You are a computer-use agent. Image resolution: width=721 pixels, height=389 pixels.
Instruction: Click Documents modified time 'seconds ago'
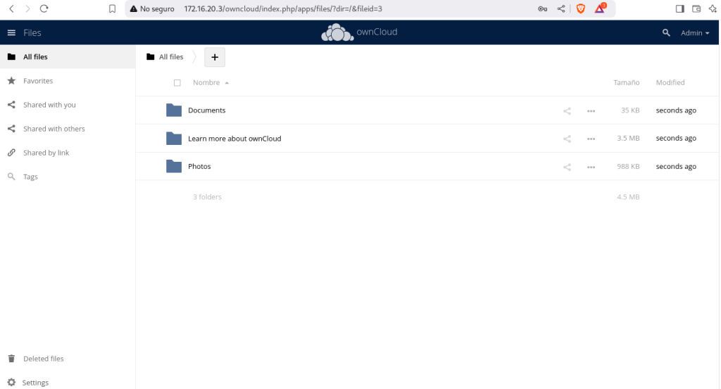676,110
